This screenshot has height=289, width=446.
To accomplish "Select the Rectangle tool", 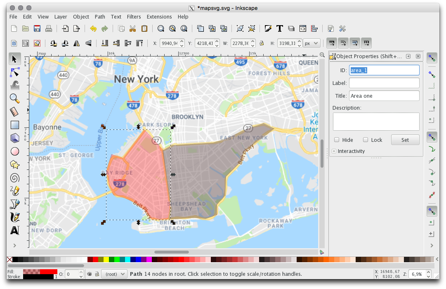I will click(x=14, y=125).
